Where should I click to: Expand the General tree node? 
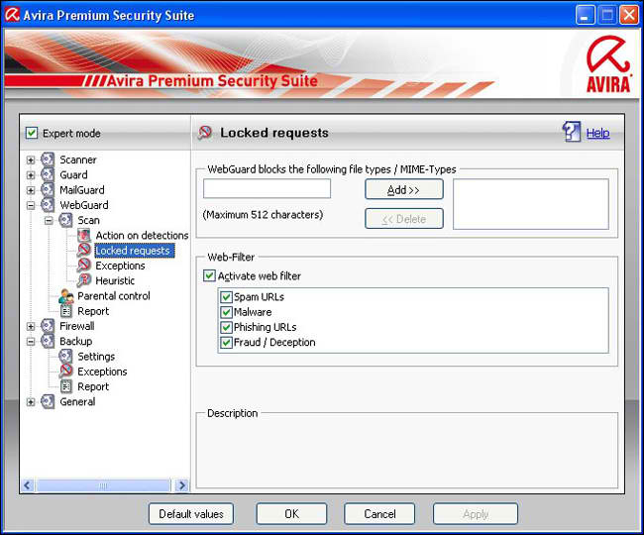coord(31,402)
